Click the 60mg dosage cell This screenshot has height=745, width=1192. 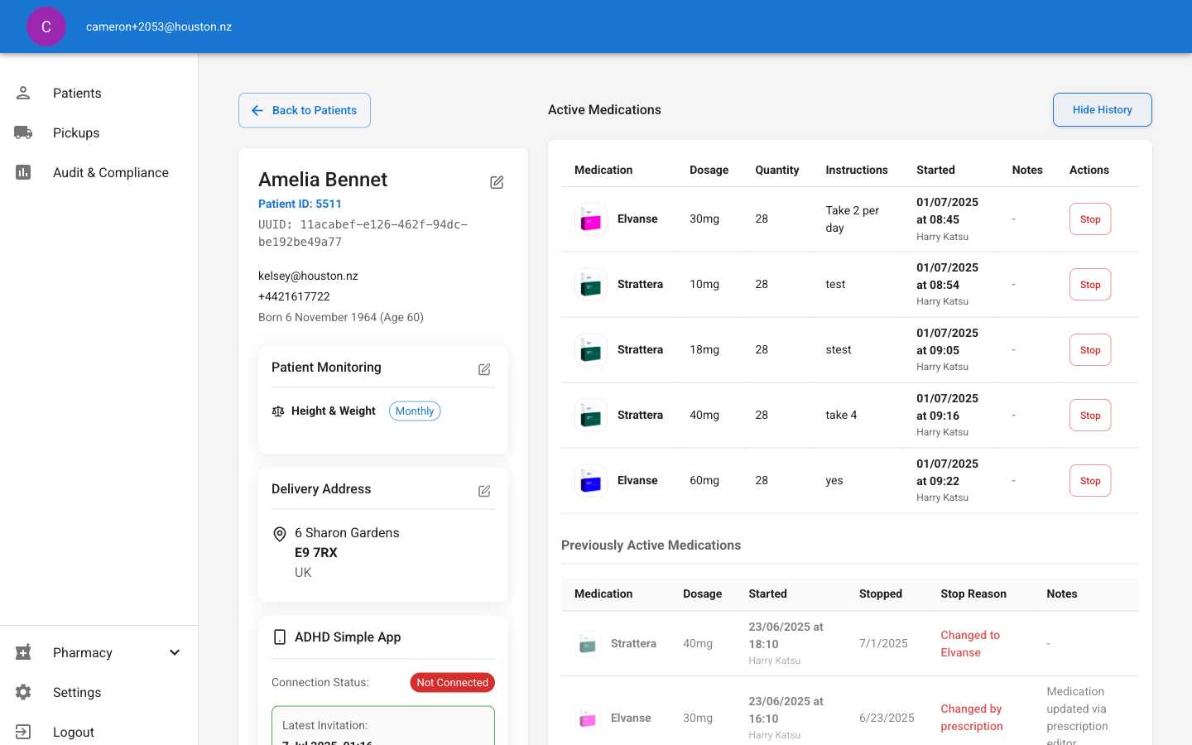tap(704, 481)
